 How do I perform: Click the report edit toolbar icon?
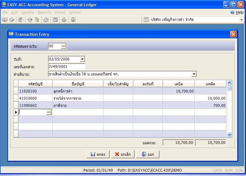pos(46,20)
